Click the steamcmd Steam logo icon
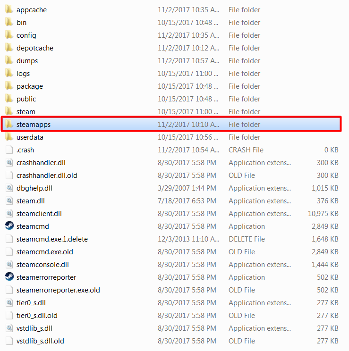Viewport: 349px width, 351px height. pyautogui.click(x=9, y=226)
